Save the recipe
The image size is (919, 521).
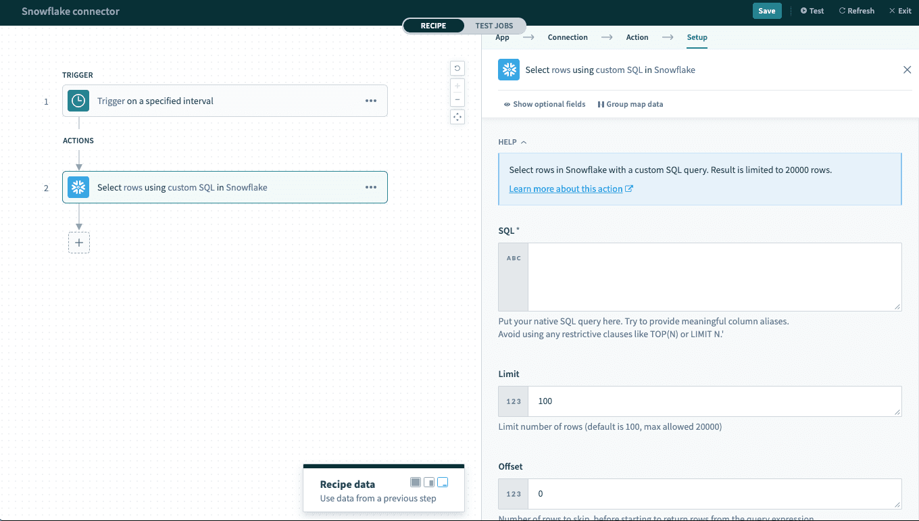[766, 11]
